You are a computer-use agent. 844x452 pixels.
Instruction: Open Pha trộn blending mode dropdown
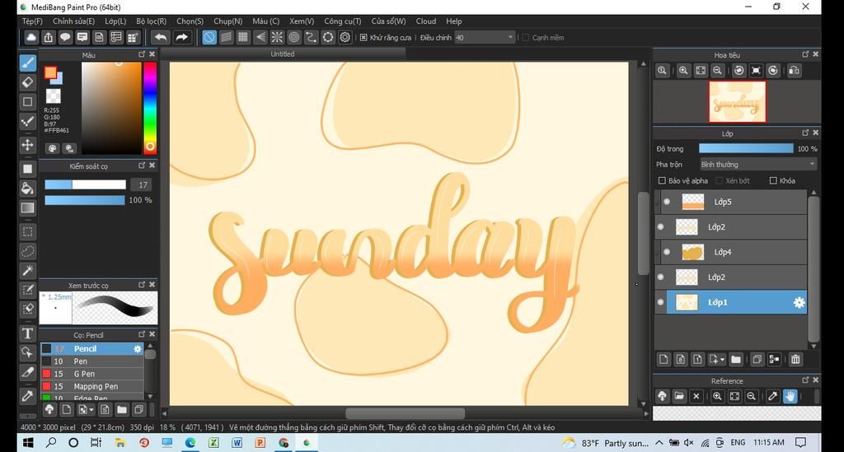[758, 165]
